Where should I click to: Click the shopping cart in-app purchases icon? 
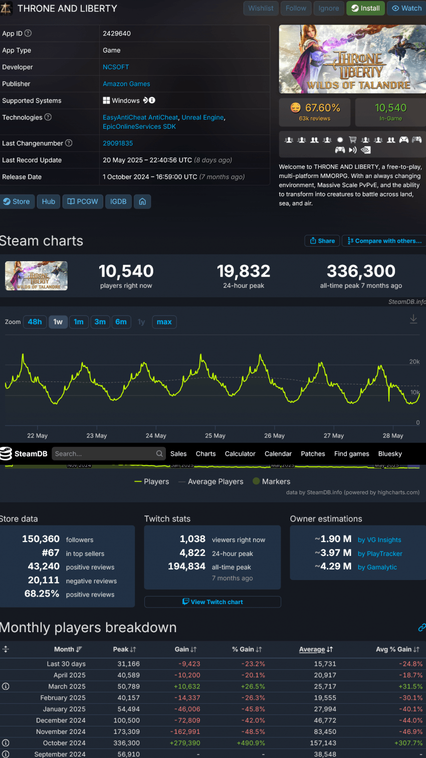(x=353, y=140)
